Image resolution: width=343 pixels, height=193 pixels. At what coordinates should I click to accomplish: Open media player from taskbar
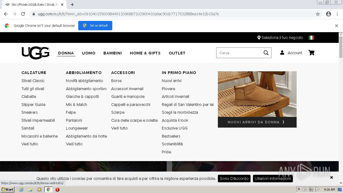[39, 190]
